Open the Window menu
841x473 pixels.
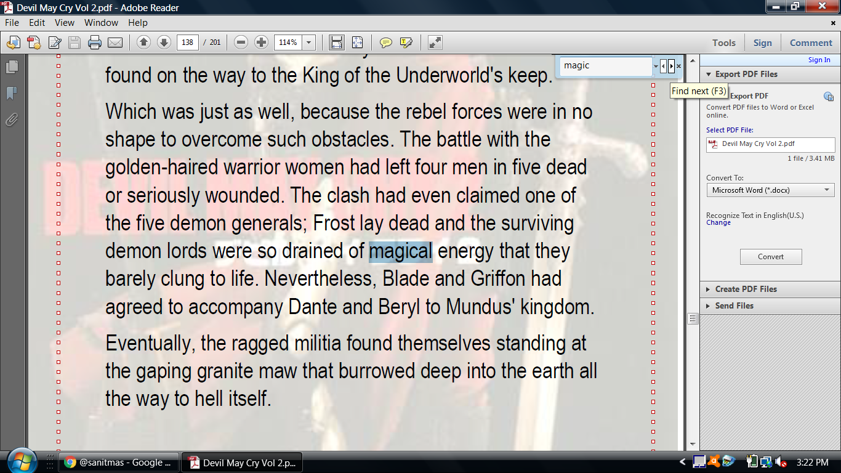pyautogui.click(x=101, y=23)
